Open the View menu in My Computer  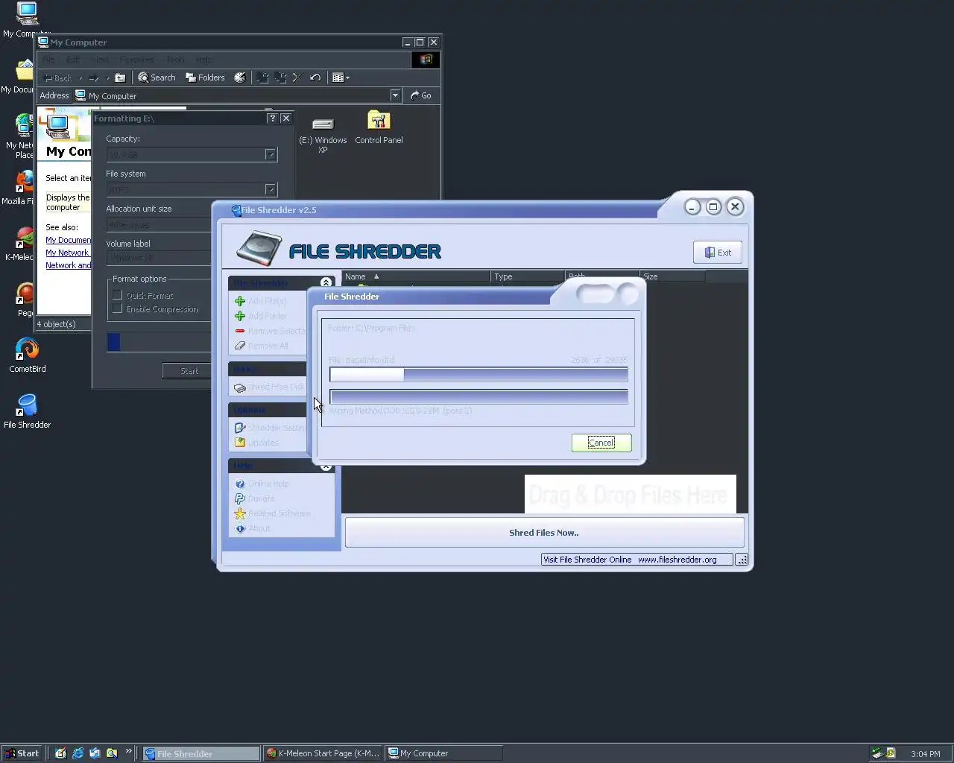point(100,60)
